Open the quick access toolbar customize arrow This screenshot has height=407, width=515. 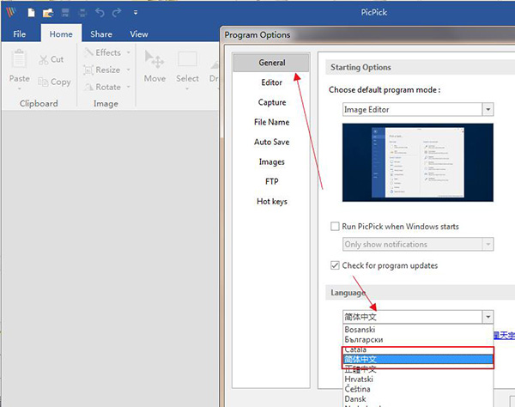pos(136,13)
